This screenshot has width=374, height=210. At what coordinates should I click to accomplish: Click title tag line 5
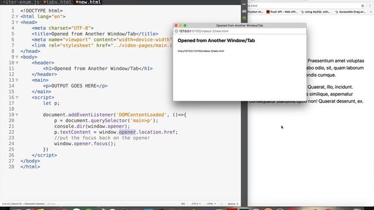pyautogui.click(x=95, y=34)
